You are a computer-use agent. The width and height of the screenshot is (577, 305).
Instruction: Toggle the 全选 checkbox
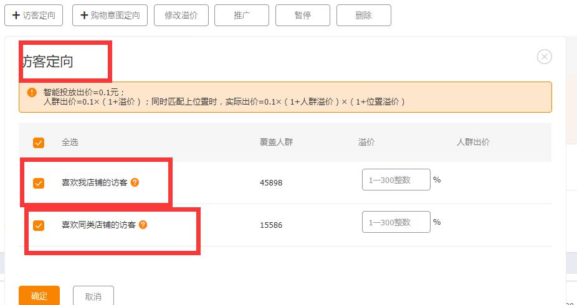pyautogui.click(x=39, y=143)
